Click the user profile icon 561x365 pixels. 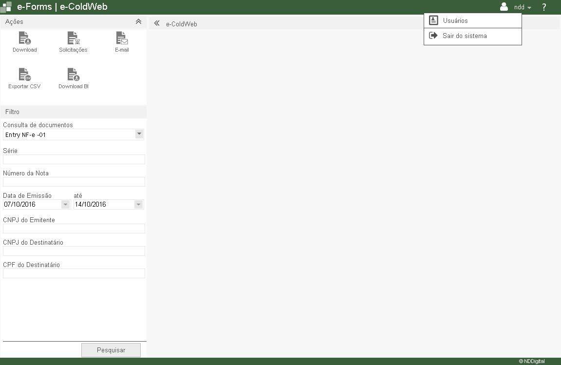pyautogui.click(x=504, y=7)
